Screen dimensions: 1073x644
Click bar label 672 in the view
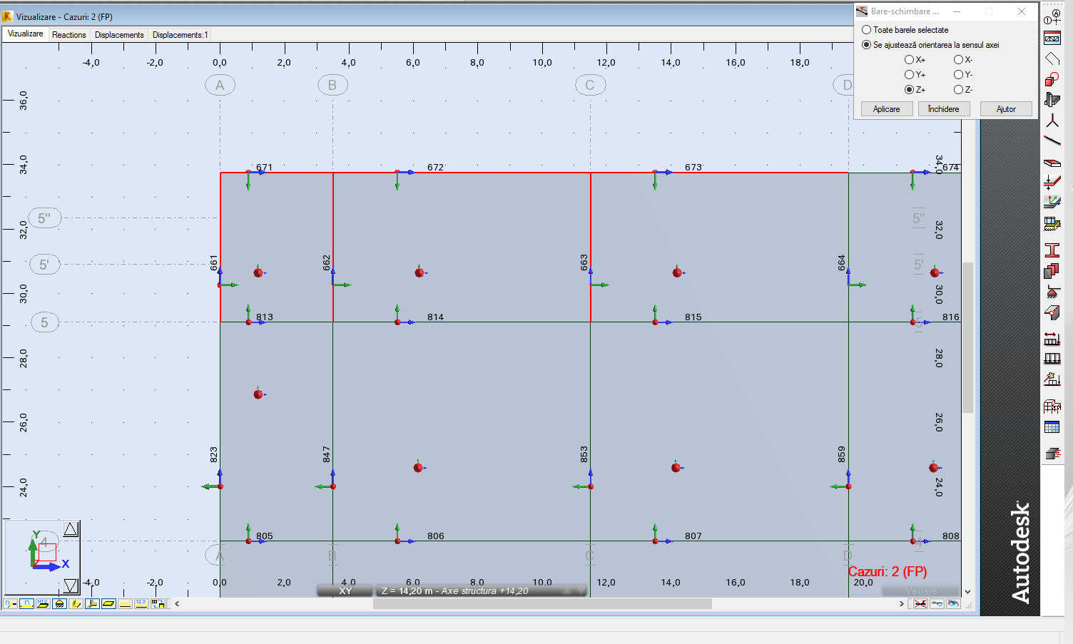click(x=435, y=168)
